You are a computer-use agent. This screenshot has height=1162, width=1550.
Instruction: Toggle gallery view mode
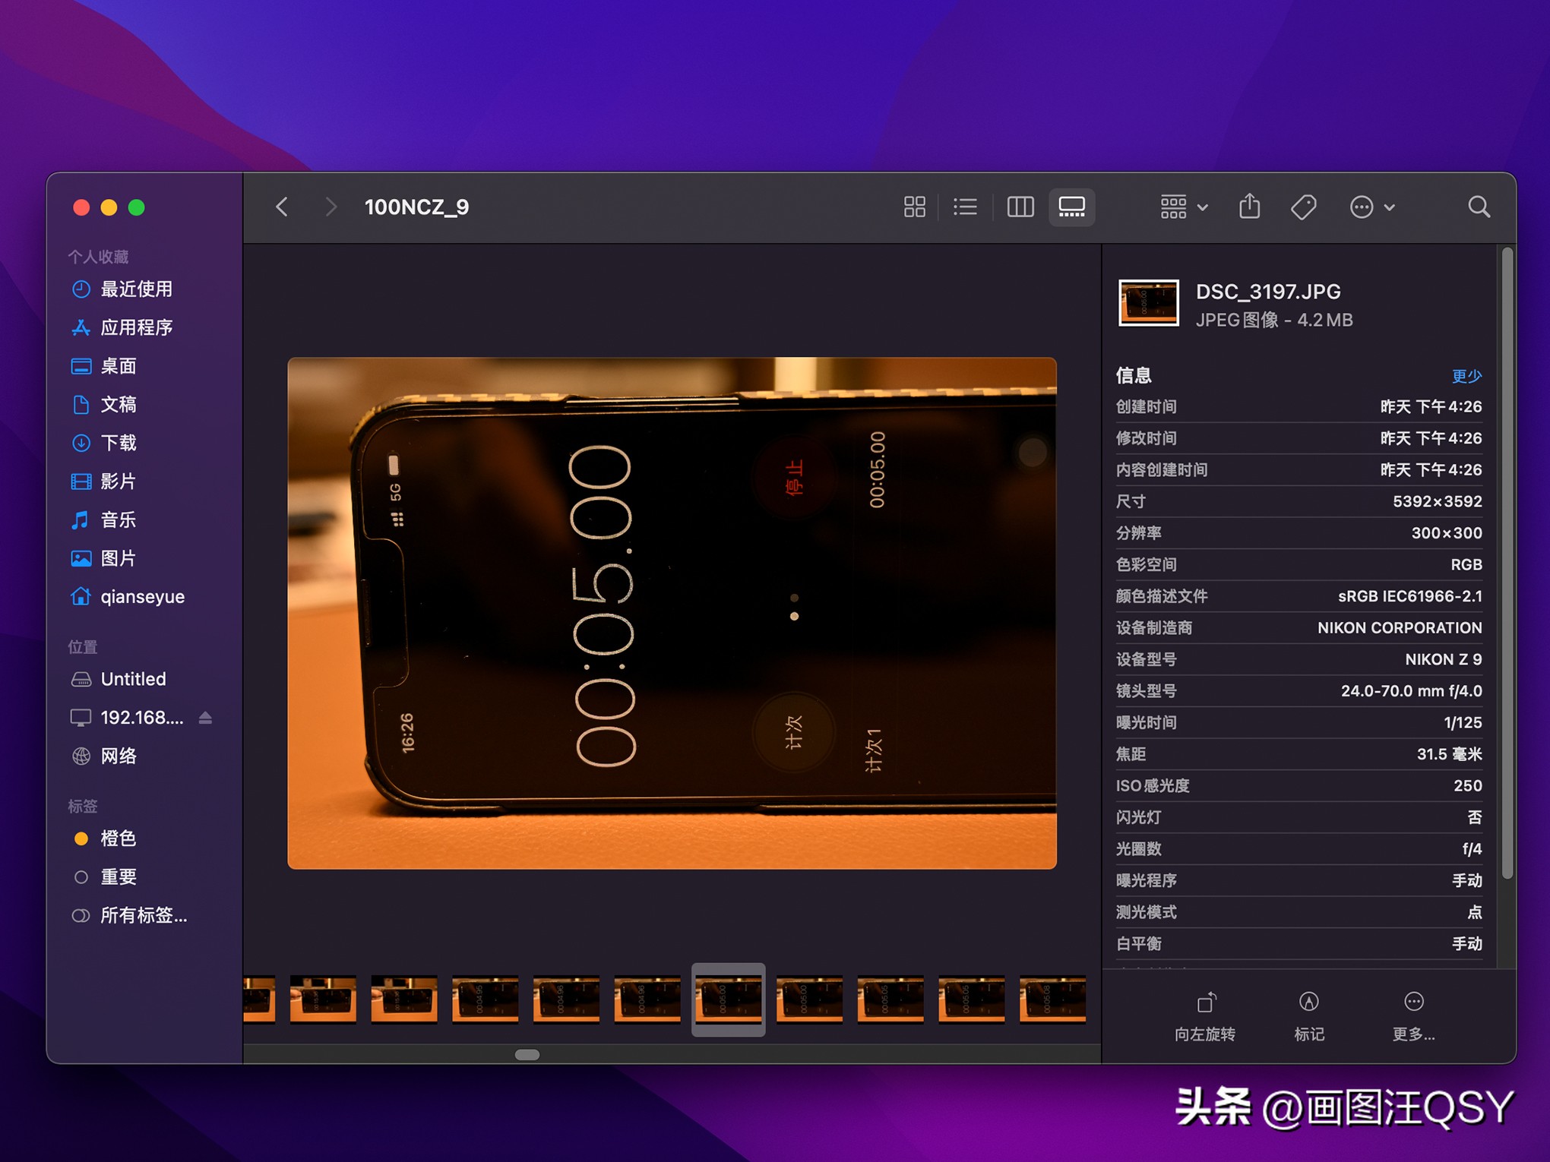click(x=1071, y=207)
